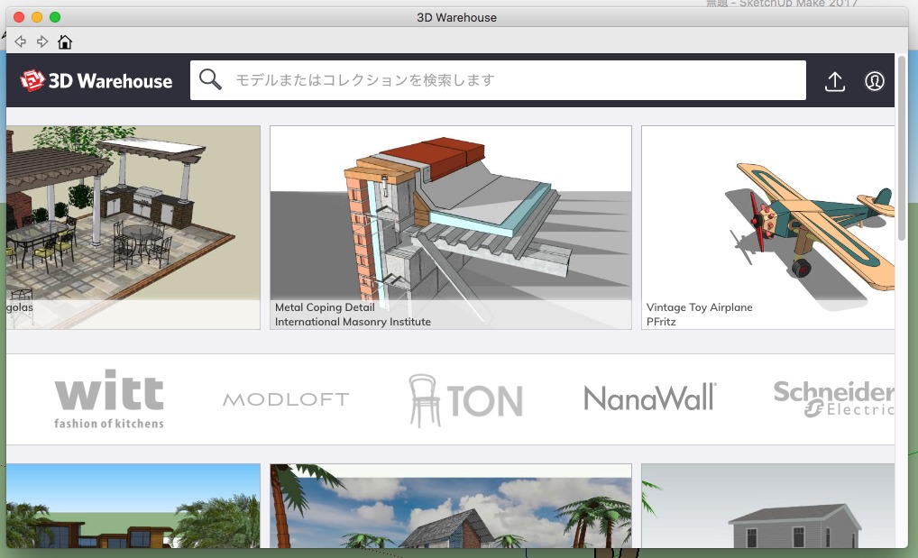918x558 pixels.
Task: Maximize the 3D Warehouse window
Action: click(x=55, y=17)
